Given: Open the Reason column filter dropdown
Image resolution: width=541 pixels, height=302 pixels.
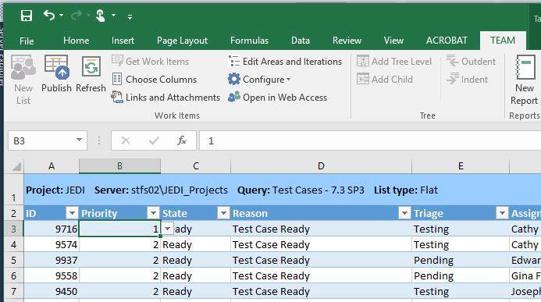Looking at the screenshot, I should click(x=404, y=213).
